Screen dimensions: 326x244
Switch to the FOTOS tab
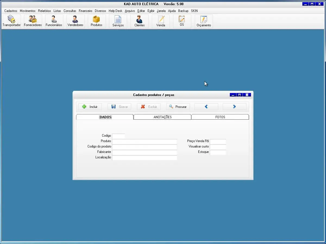tap(220, 117)
